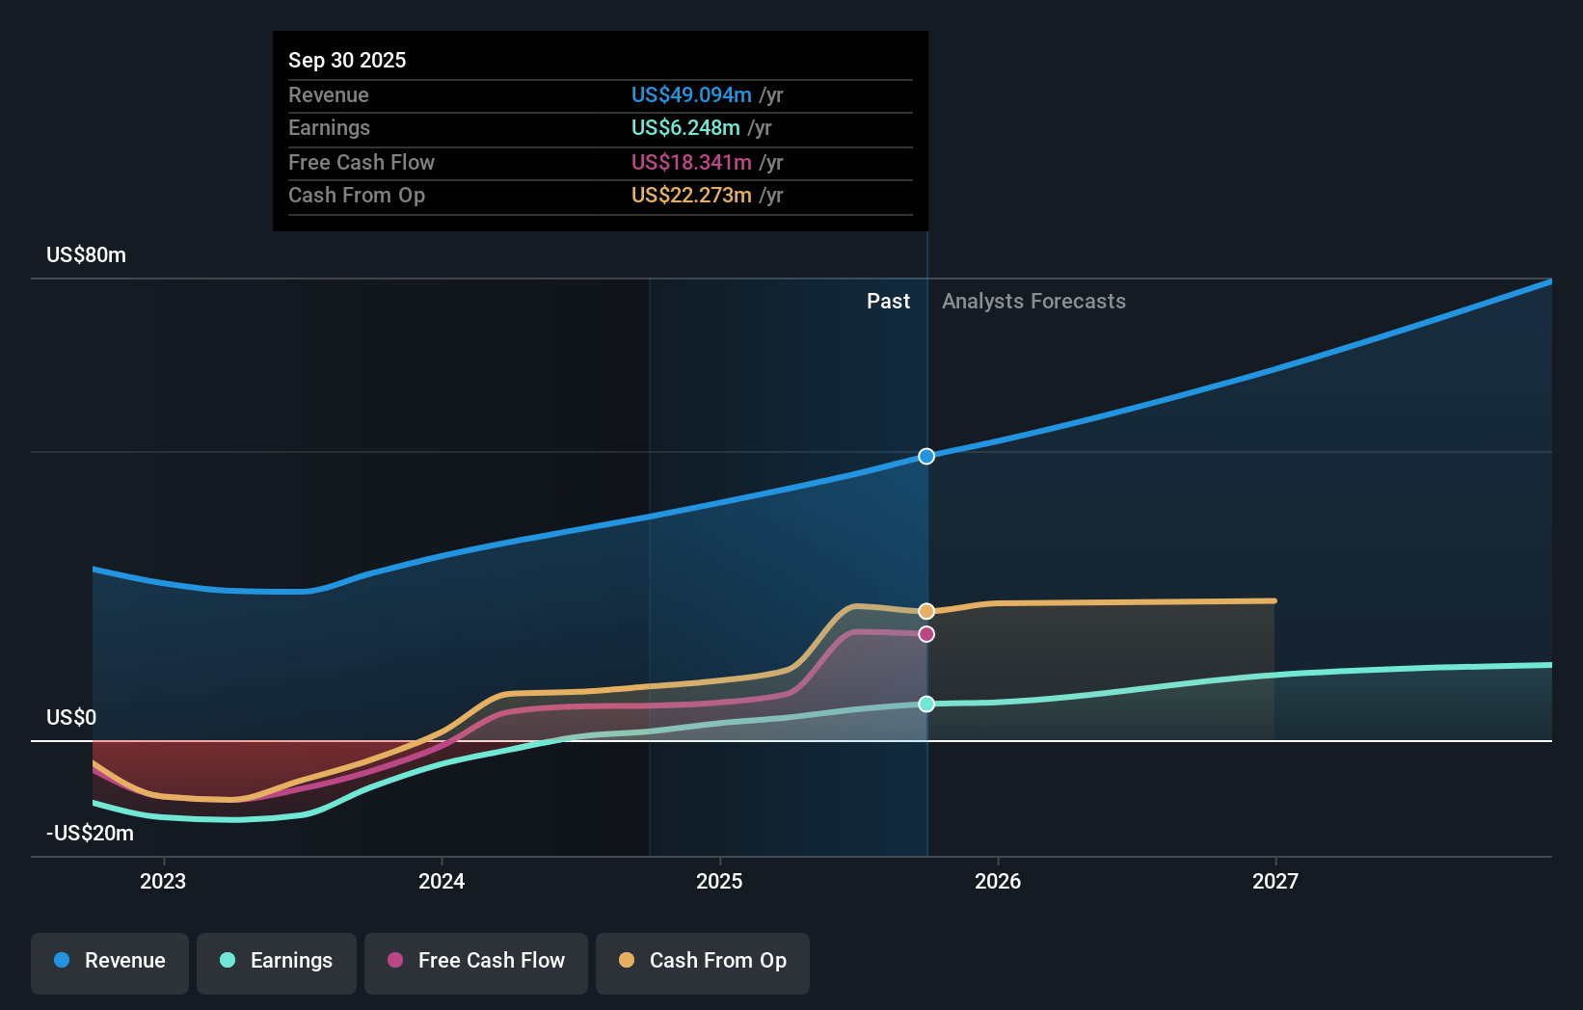Click the 2025 axis label on timeline

[x=720, y=881]
